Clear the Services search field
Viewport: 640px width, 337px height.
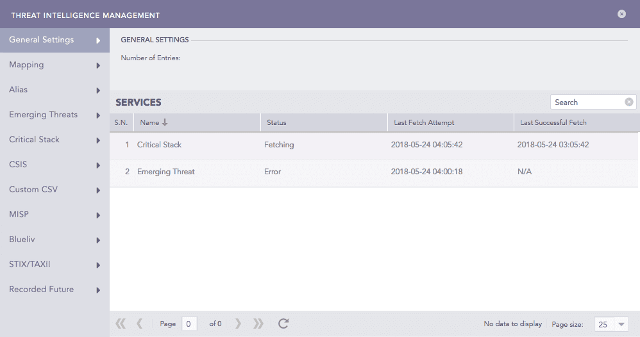[629, 102]
